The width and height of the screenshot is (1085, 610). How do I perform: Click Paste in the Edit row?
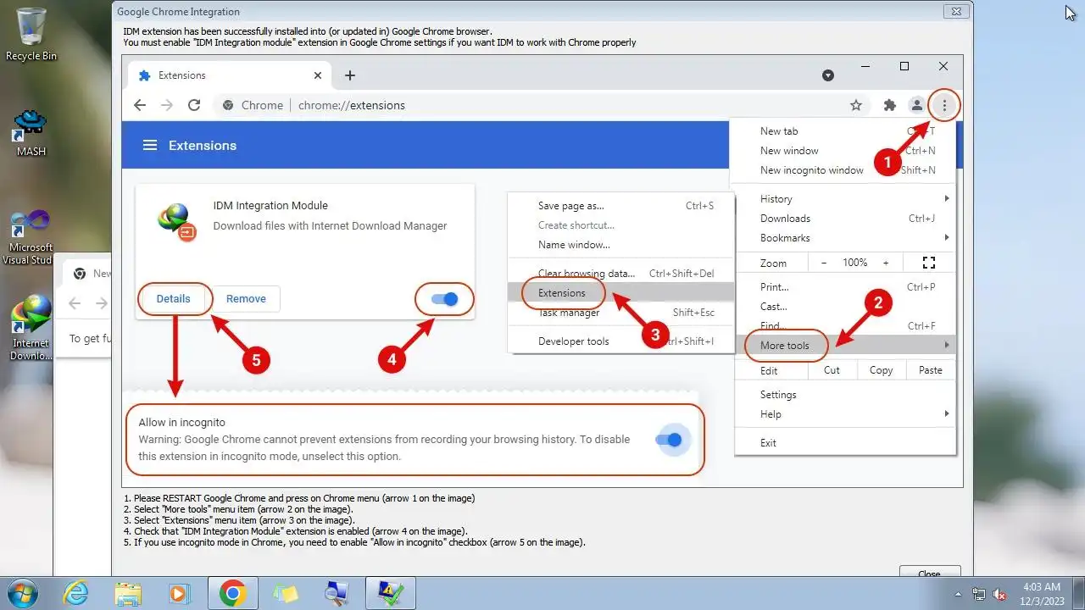point(931,370)
